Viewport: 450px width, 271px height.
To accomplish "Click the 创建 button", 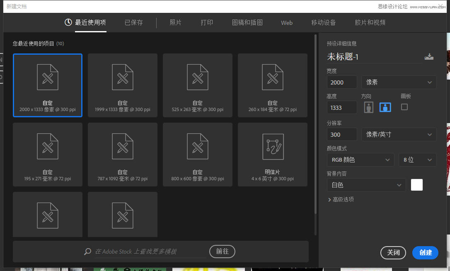I will 425,253.
